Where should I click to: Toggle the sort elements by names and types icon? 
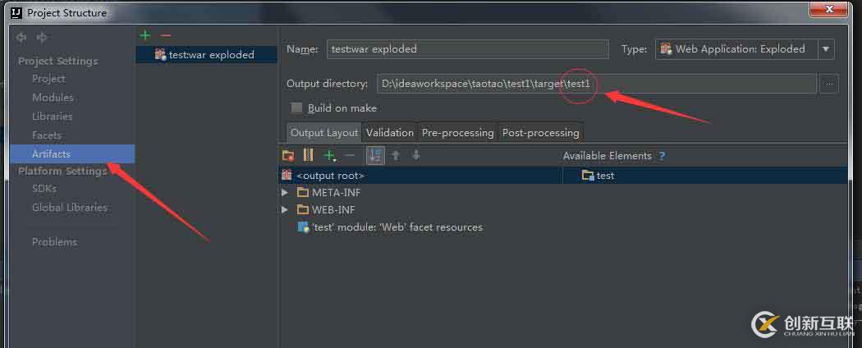375,155
